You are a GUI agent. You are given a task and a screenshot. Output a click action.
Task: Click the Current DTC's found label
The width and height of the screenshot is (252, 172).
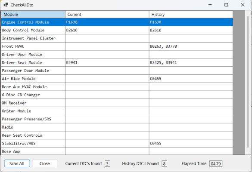click(x=84, y=163)
